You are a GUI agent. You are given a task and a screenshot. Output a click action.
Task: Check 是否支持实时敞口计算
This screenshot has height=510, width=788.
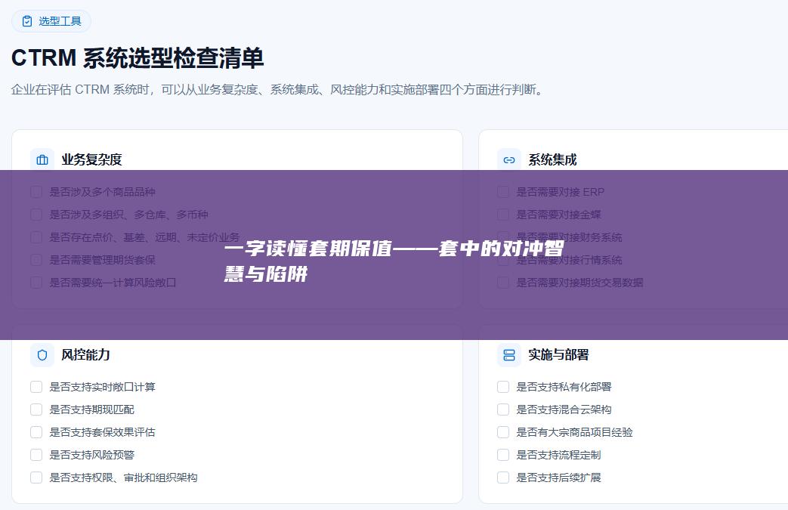tap(36, 387)
